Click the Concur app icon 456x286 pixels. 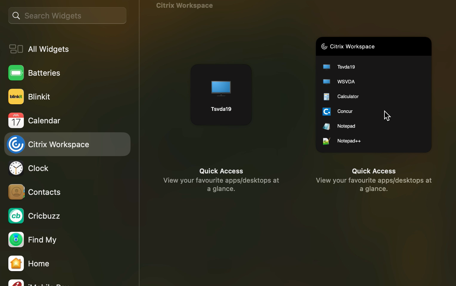pyautogui.click(x=327, y=111)
